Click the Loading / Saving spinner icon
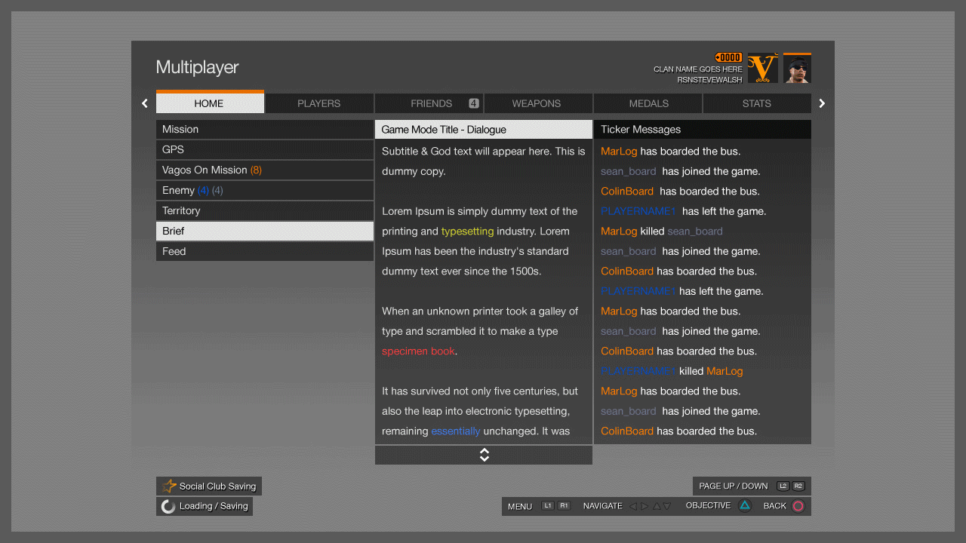This screenshot has height=543, width=966. (169, 506)
